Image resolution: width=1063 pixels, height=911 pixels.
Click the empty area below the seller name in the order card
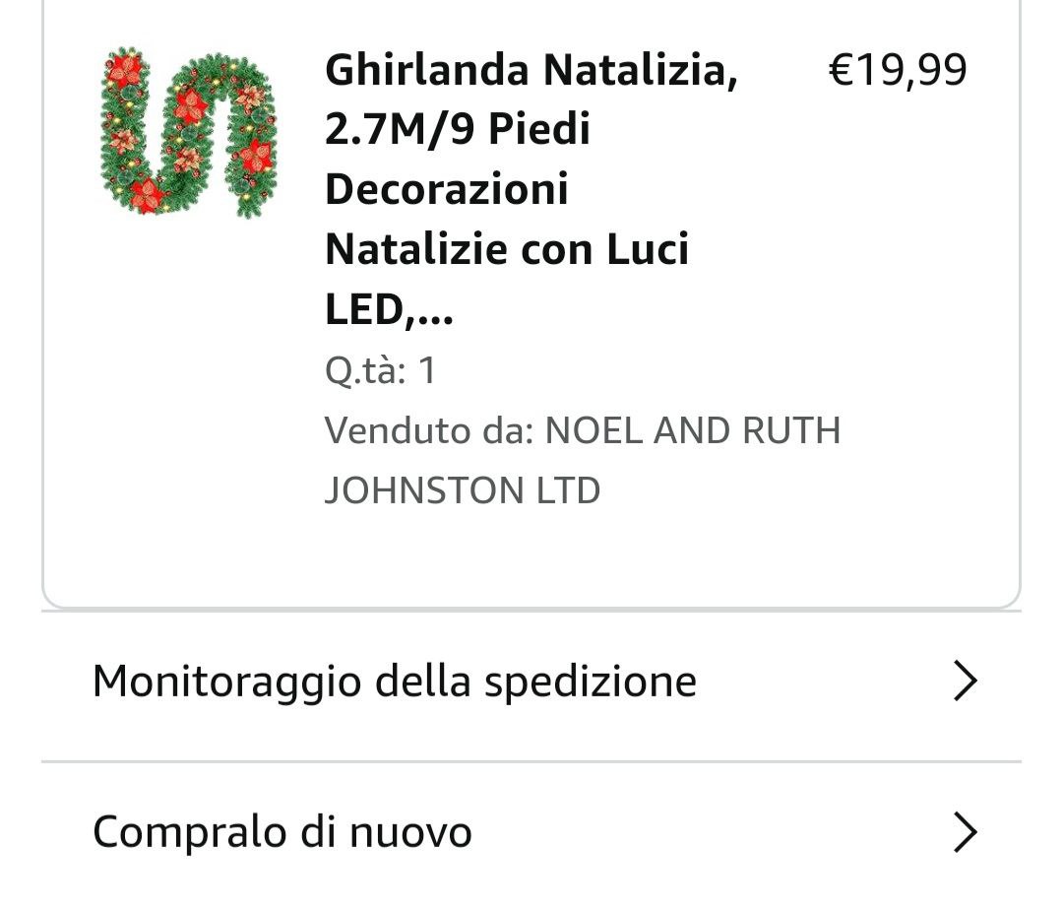531,556
